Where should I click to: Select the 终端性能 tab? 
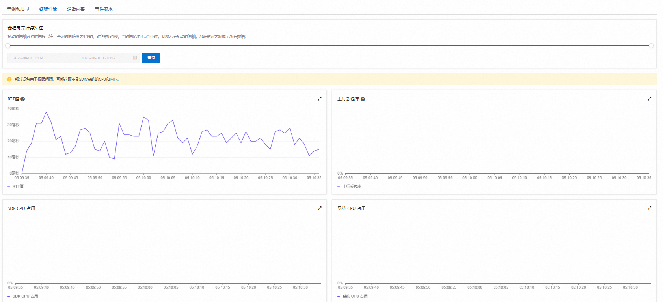(48, 9)
